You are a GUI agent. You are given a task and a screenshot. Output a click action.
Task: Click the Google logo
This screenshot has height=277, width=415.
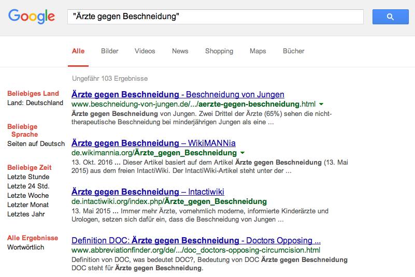[x=32, y=16]
